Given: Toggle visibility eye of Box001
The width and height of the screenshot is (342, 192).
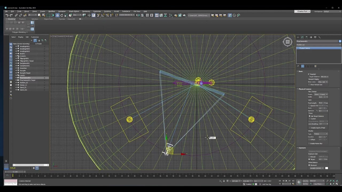Looking at the screenshot, I should (16, 54).
